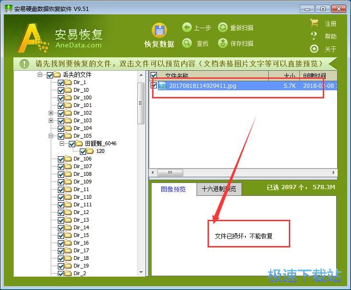
Task: Click the Dir_106 folder icon
Action: pyautogui.click(x=68, y=159)
